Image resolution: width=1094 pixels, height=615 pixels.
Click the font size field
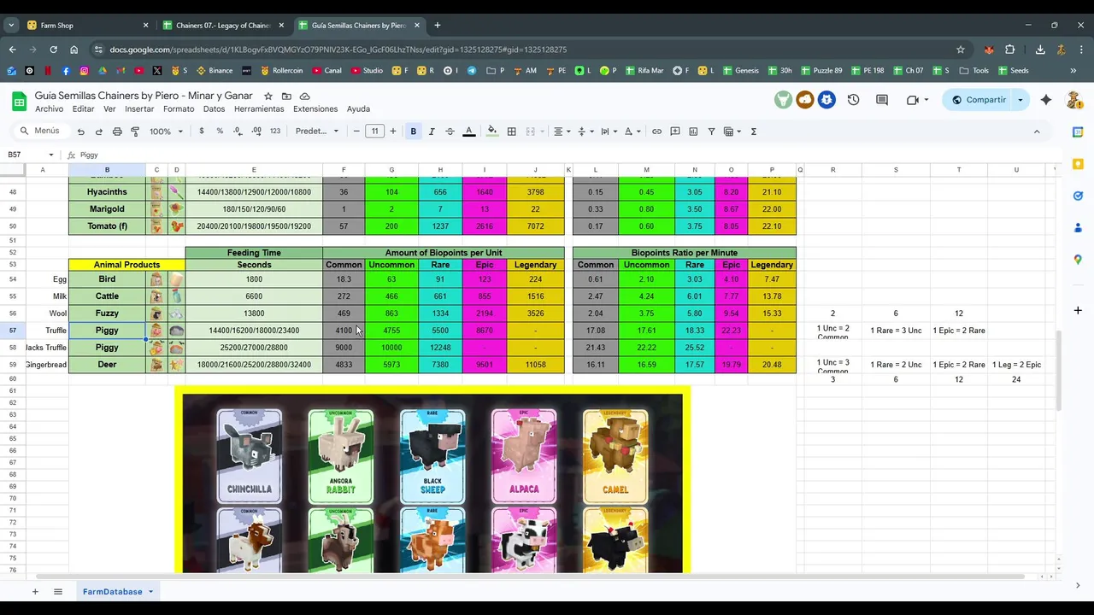coord(374,132)
